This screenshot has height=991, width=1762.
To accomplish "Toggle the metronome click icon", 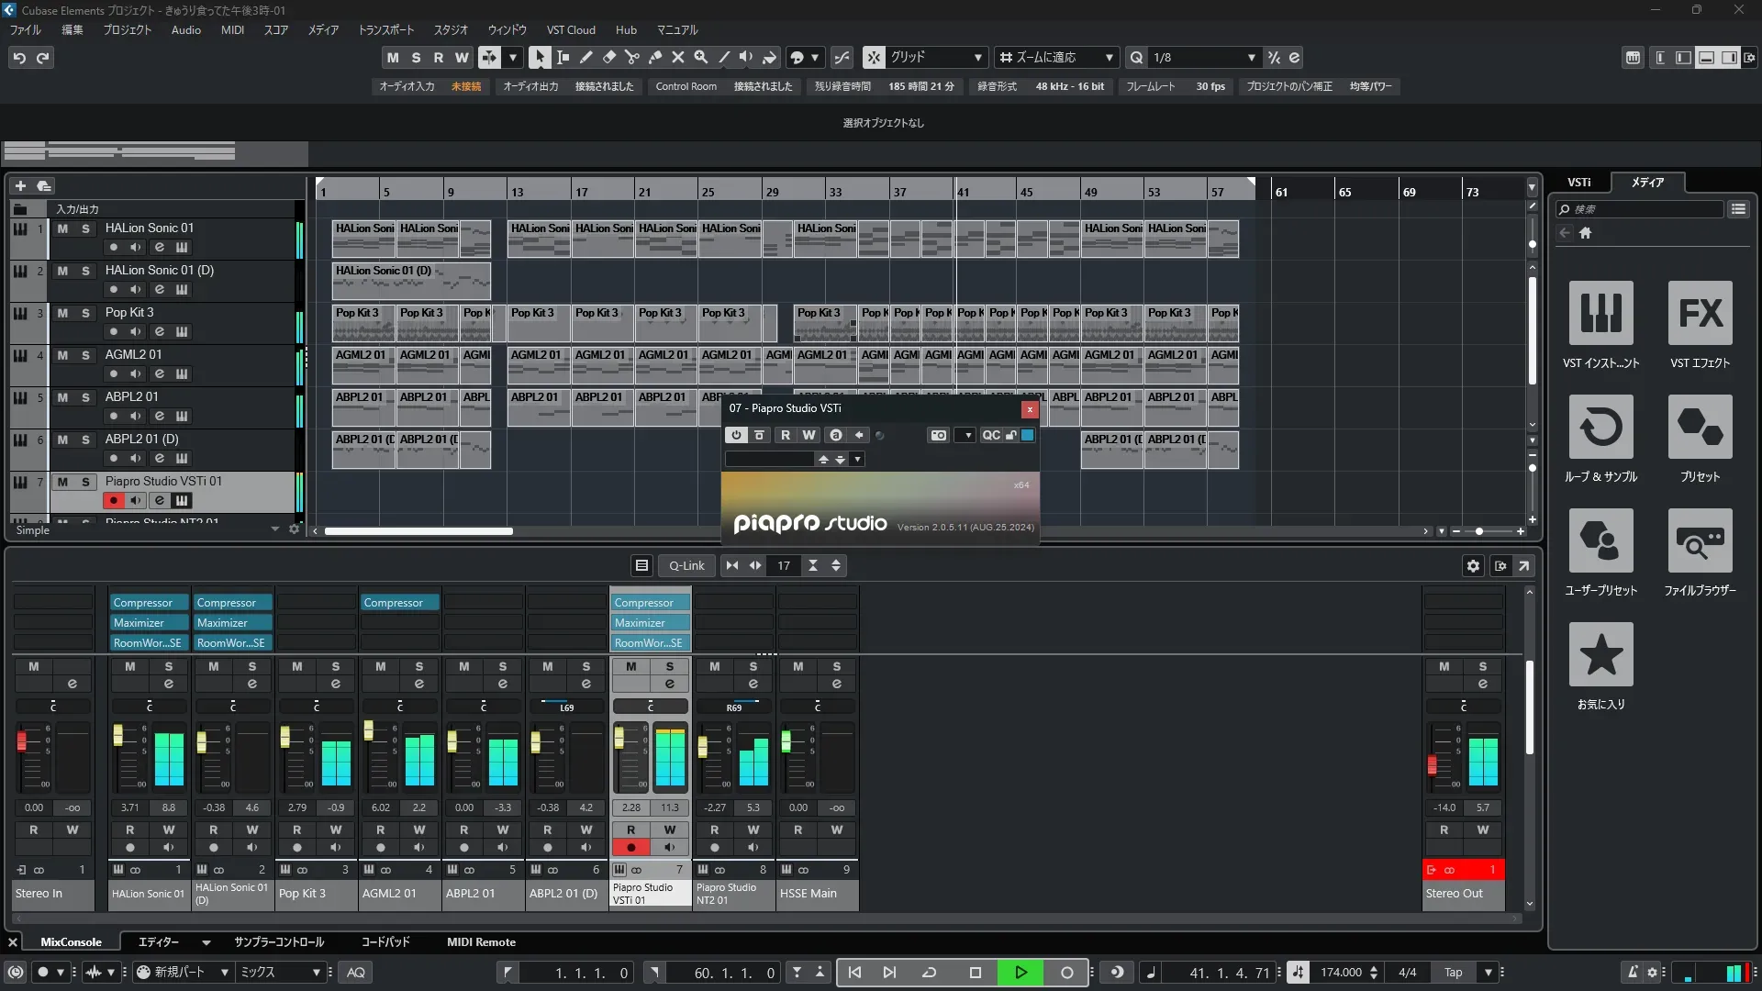I will pos(1632,973).
